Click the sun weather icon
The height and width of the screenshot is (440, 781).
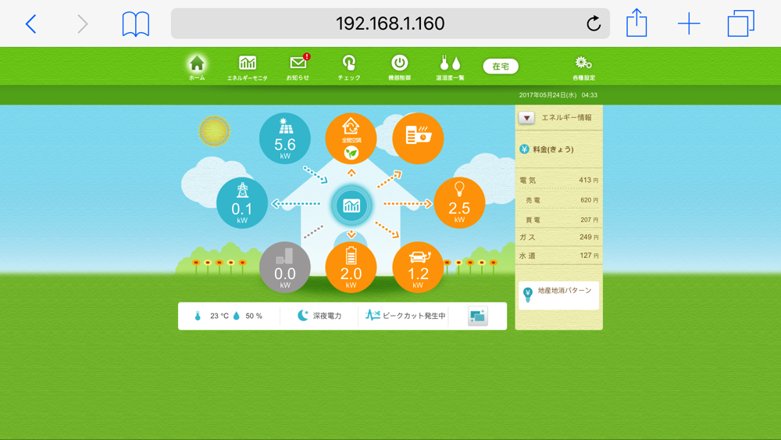(x=214, y=131)
